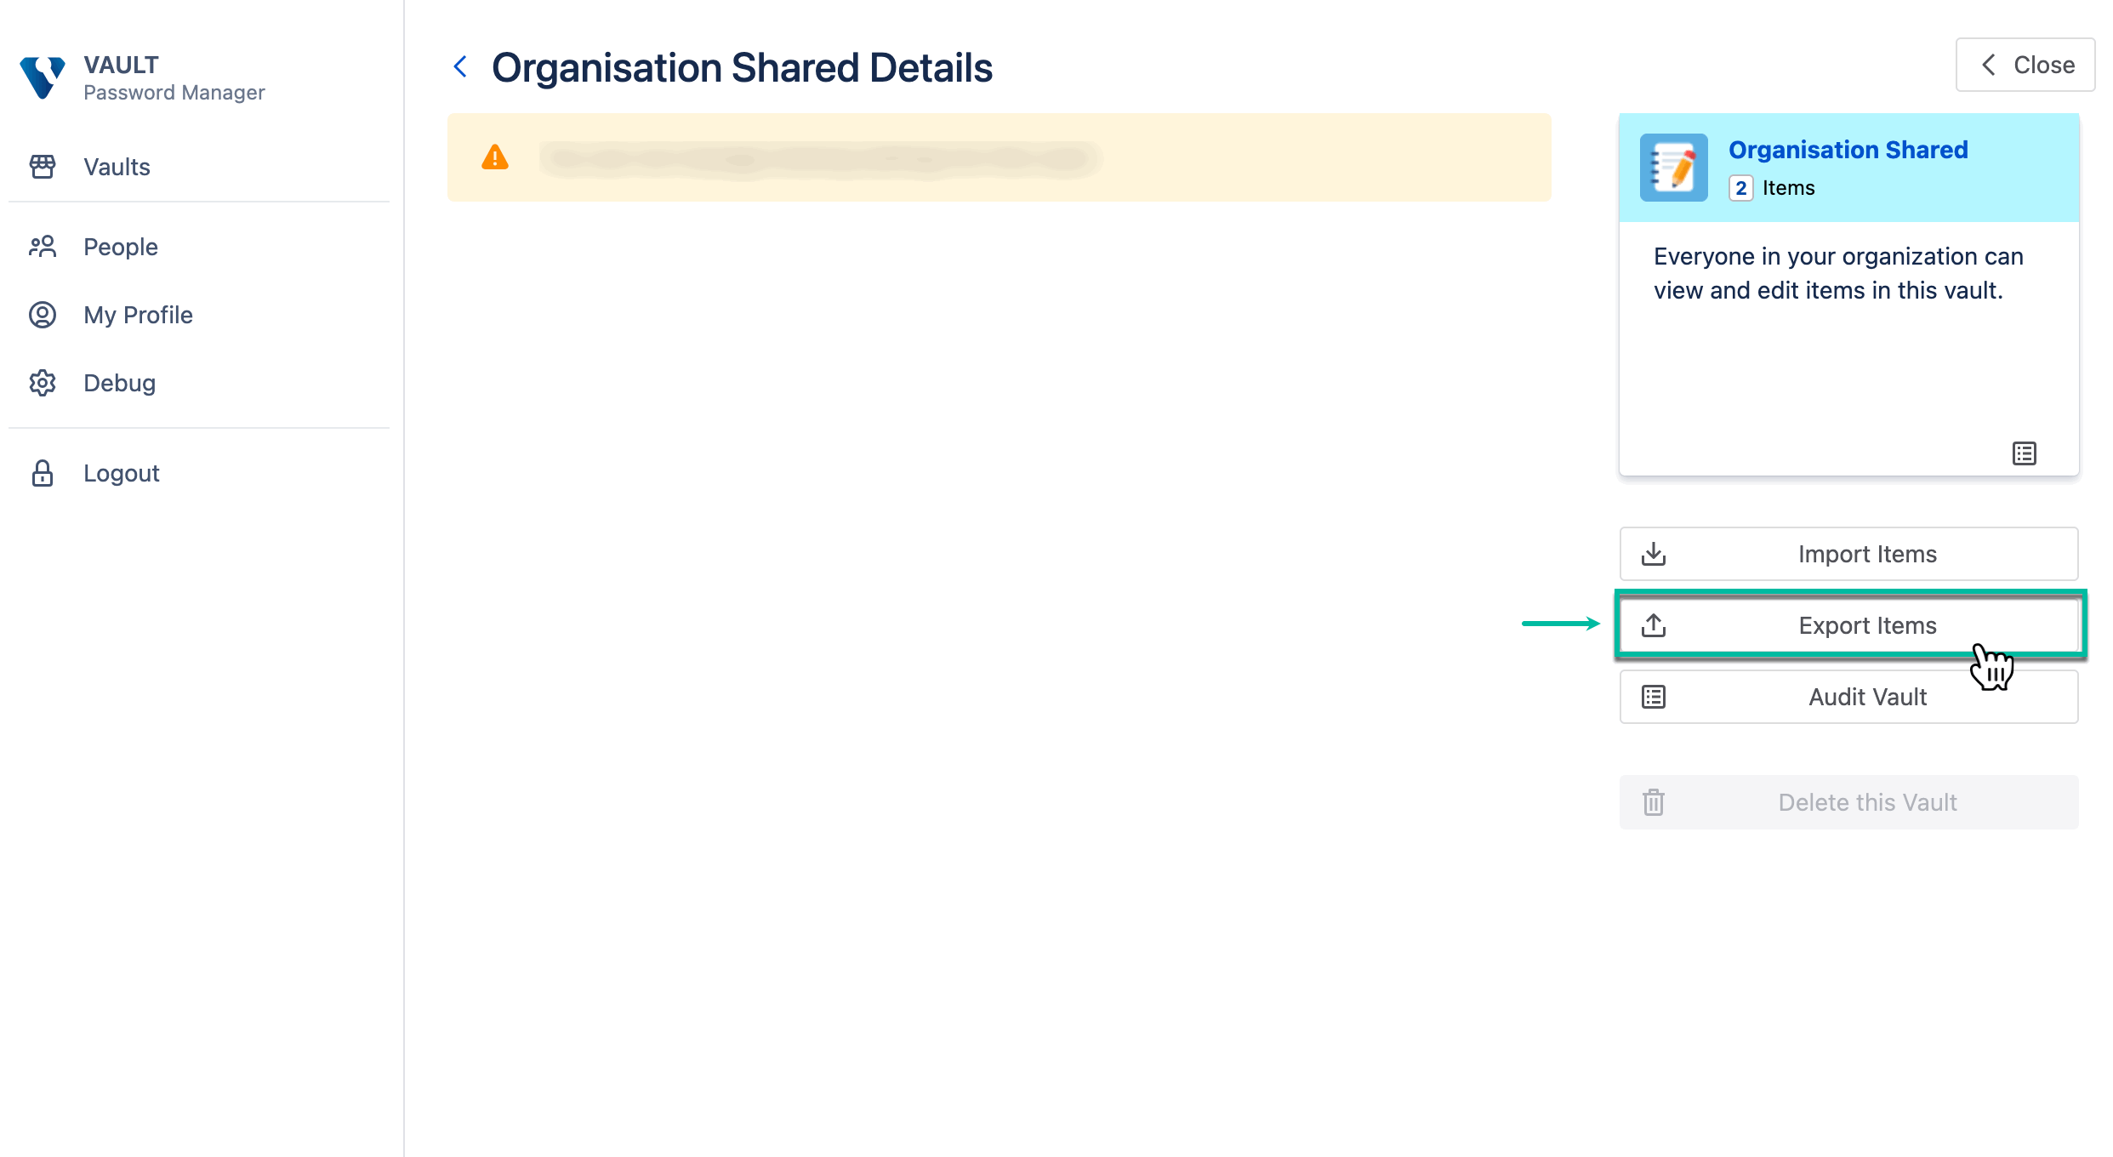Click the Vault shield logo icon

point(43,77)
